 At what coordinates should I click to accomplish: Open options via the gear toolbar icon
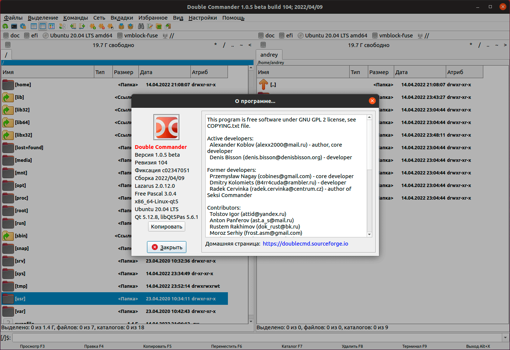(23, 26)
